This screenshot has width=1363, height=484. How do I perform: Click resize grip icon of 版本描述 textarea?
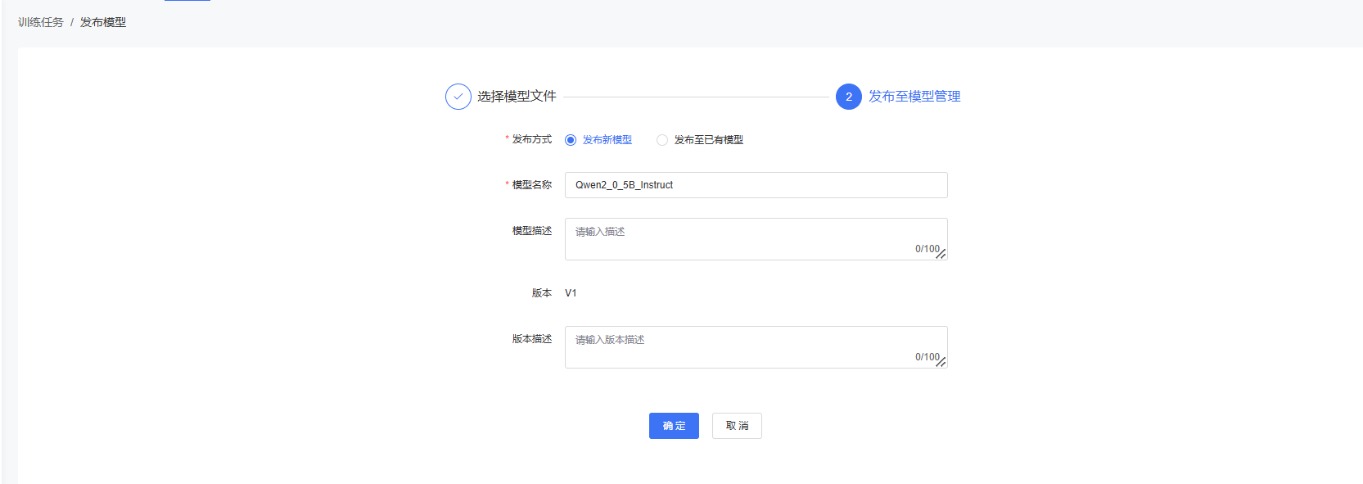tap(941, 362)
